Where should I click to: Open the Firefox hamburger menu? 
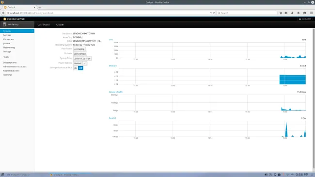click(312, 13)
